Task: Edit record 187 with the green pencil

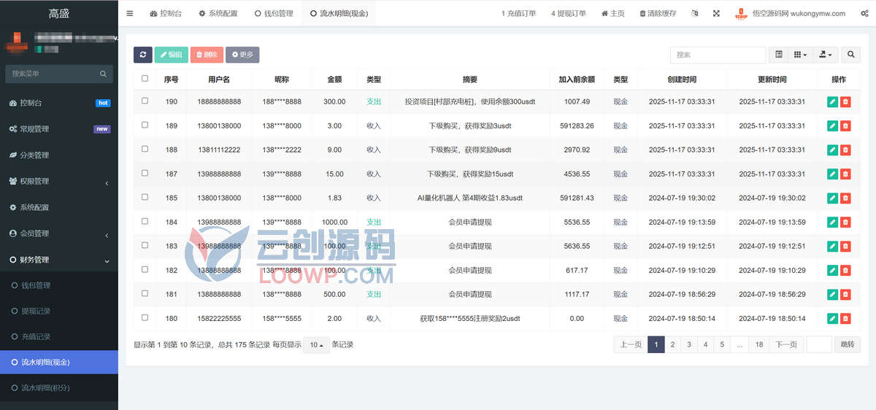Action: 832,174
